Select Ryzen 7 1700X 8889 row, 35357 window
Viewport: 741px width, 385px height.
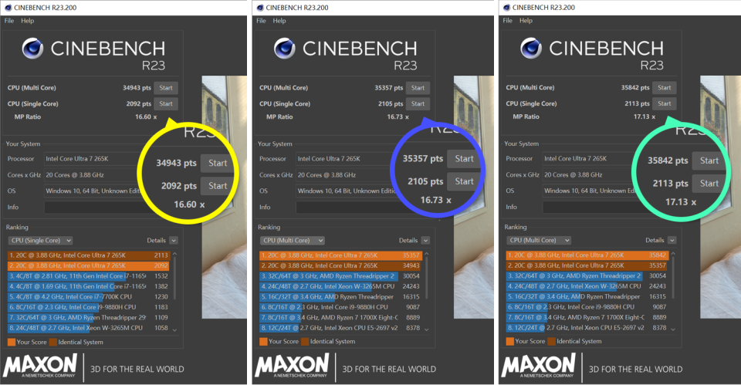tap(340, 317)
